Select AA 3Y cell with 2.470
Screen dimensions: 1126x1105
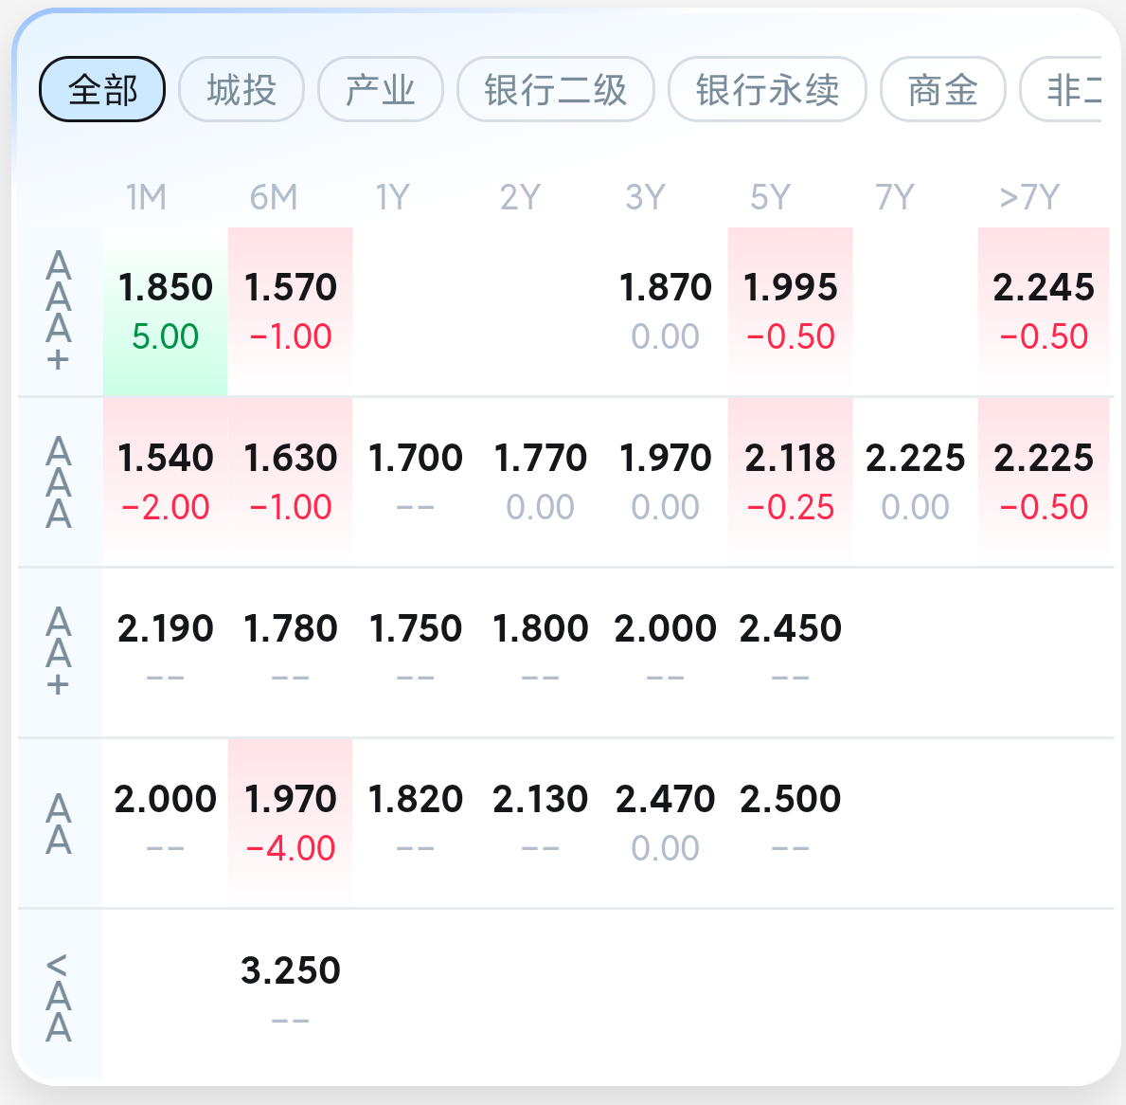click(665, 824)
